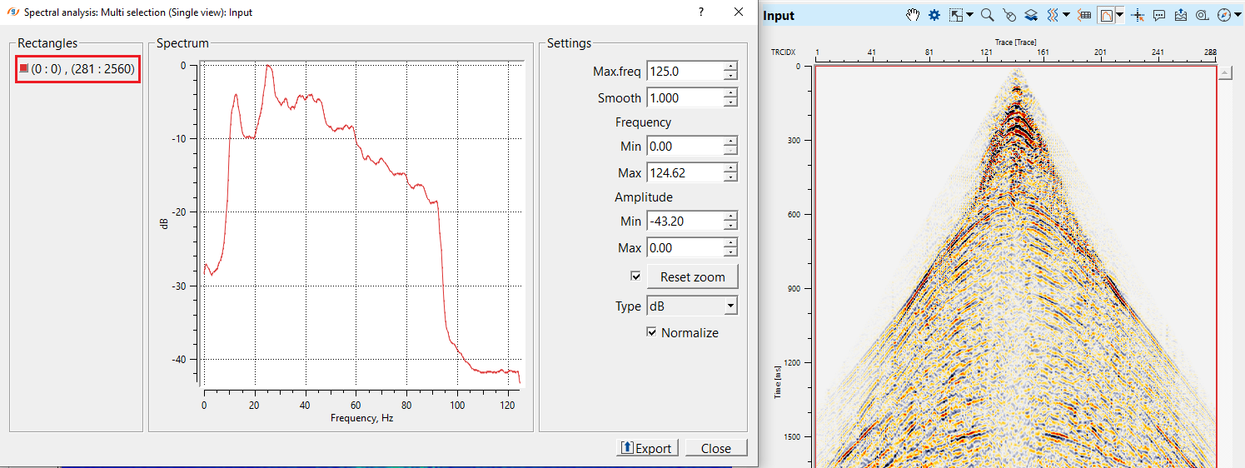Open the Type dB combo box
Viewport: 1245px width, 468px height.
tap(692, 306)
